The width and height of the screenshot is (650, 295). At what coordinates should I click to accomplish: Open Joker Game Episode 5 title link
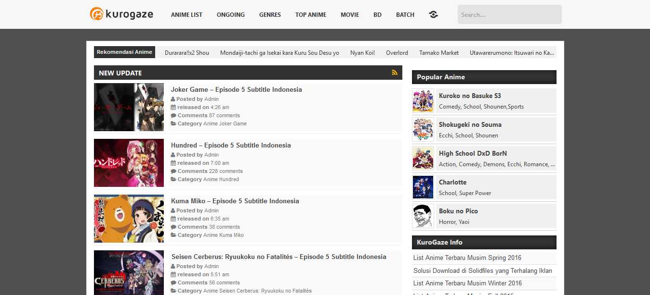click(x=237, y=89)
